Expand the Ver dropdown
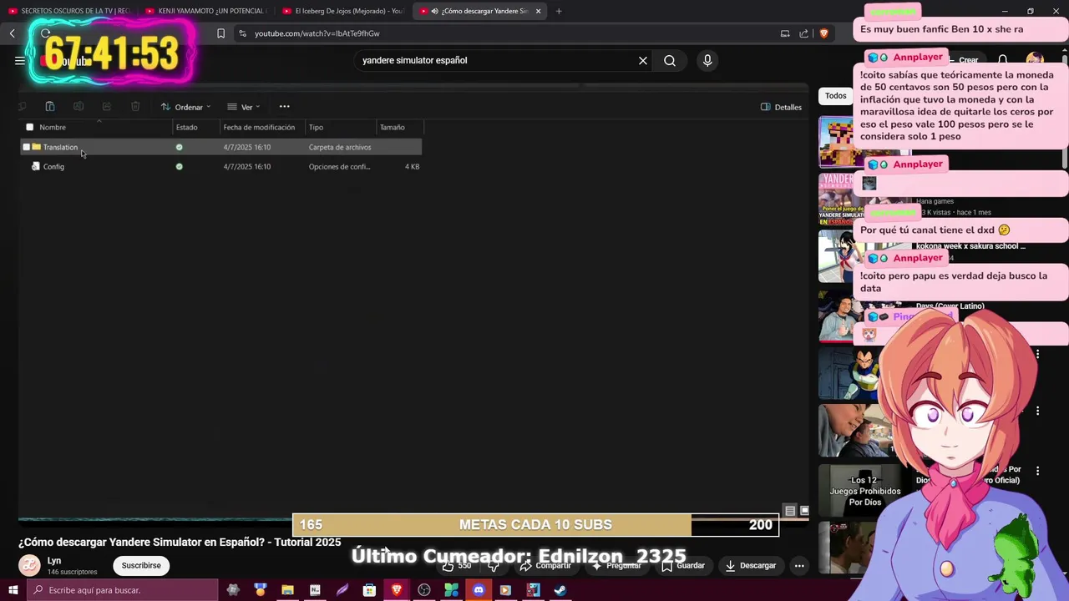The width and height of the screenshot is (1069, 601). coord(244,107)
